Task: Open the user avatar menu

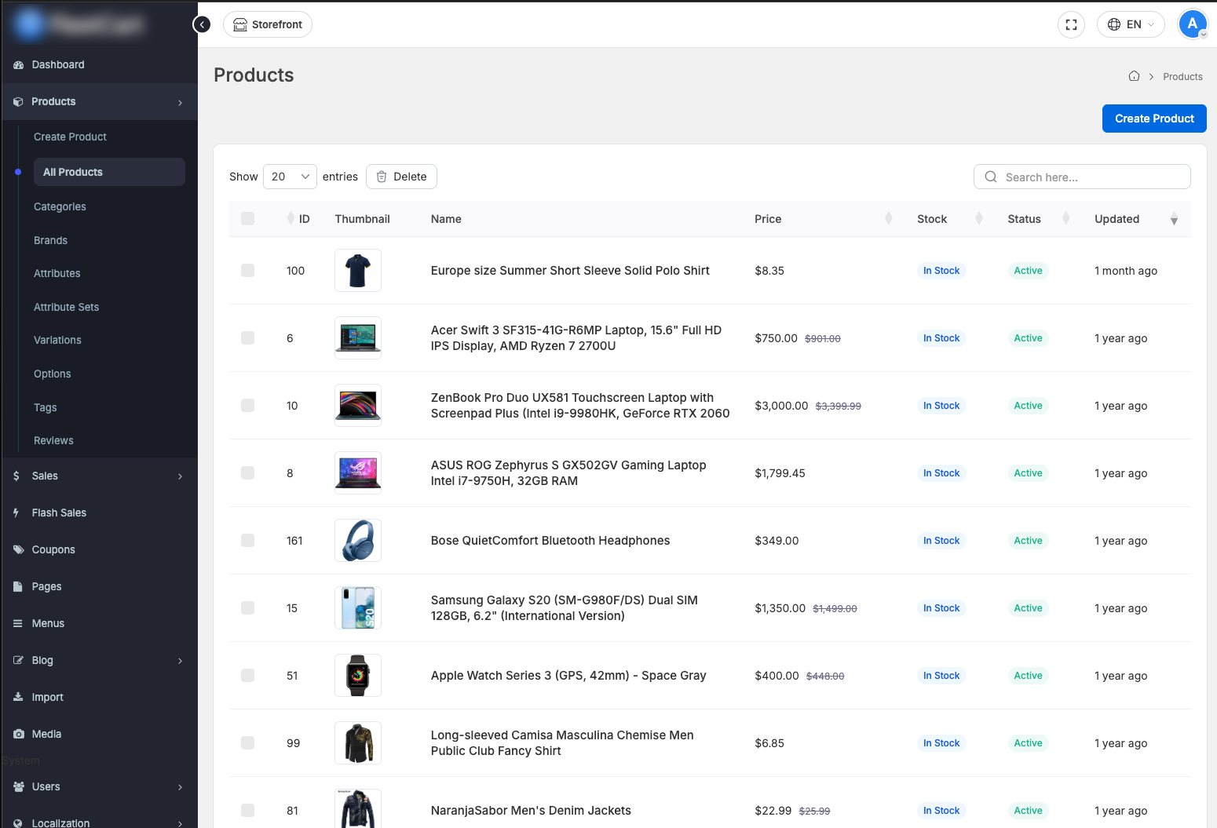Action: pyautogui.click(x=1192, y=24)
